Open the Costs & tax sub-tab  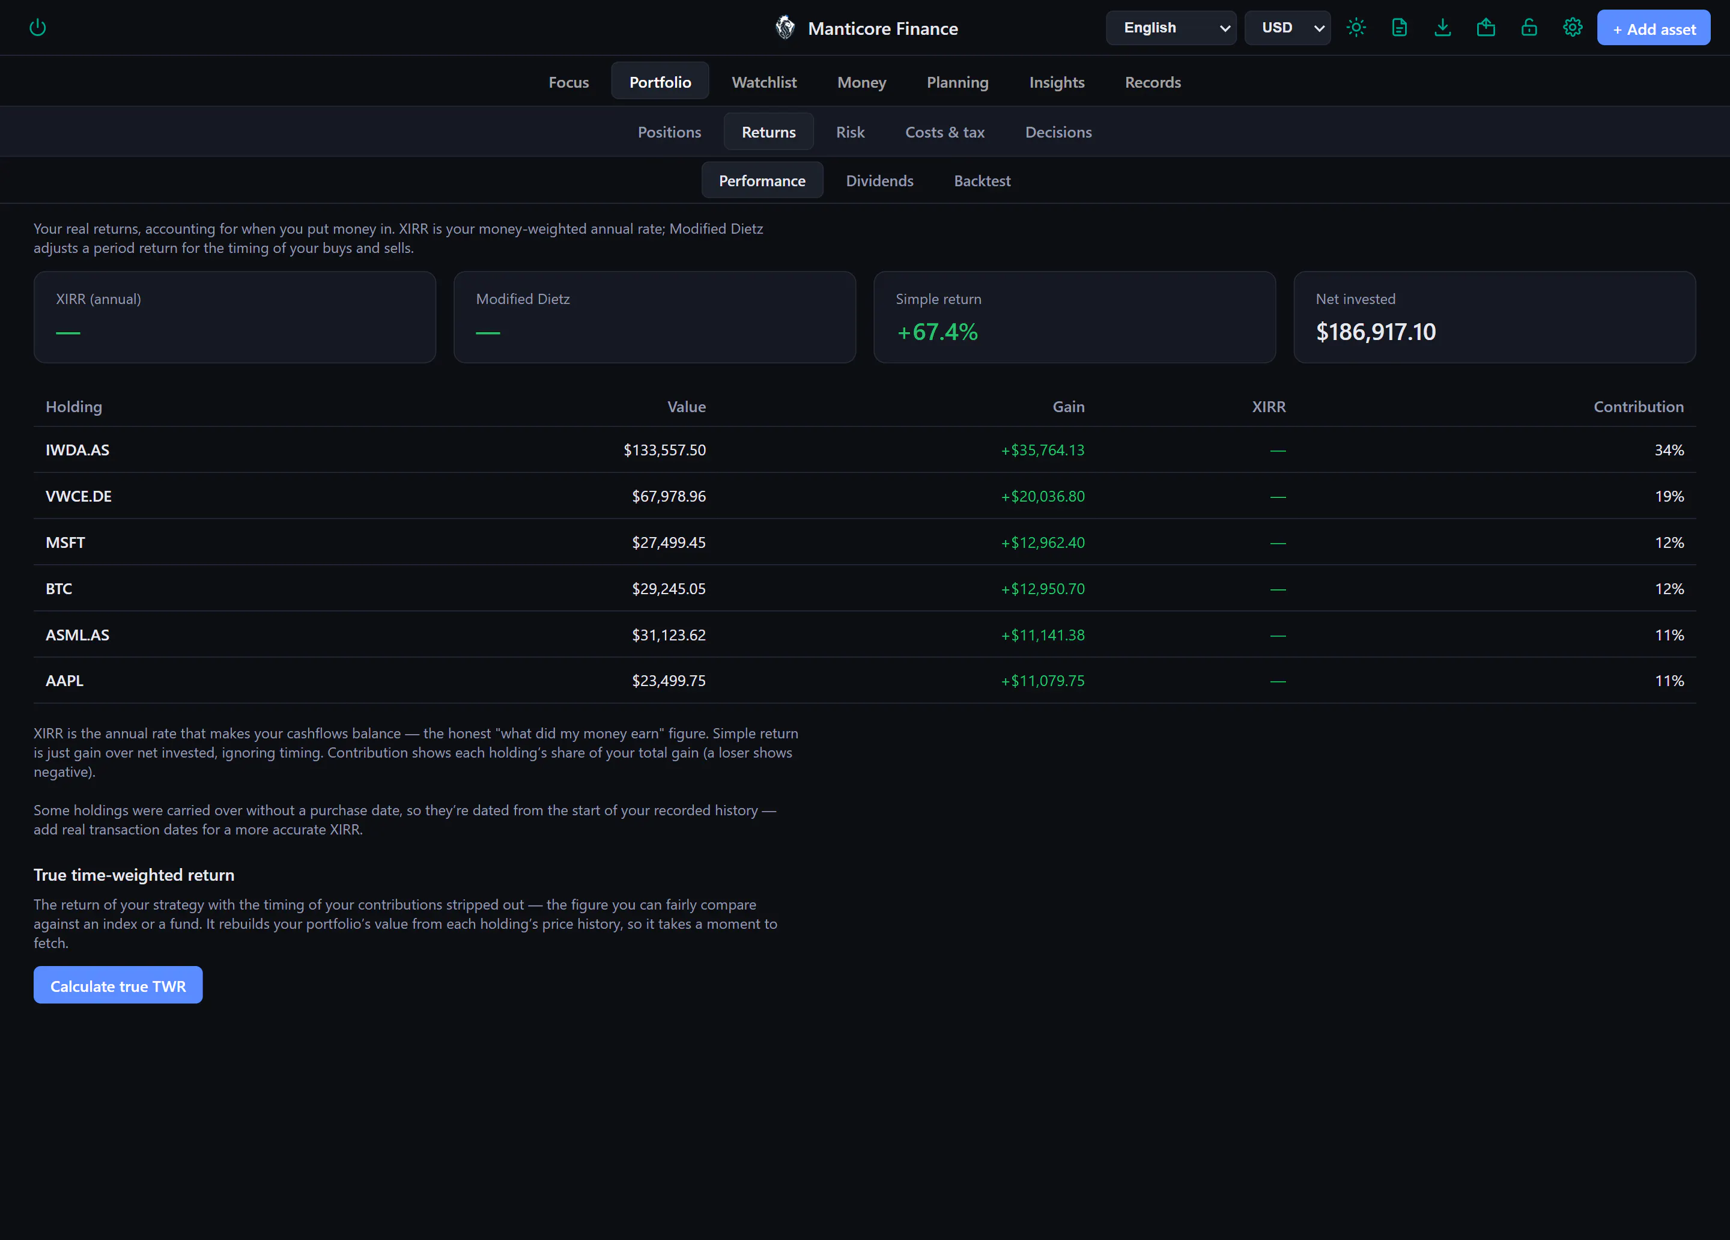[944, 131]
